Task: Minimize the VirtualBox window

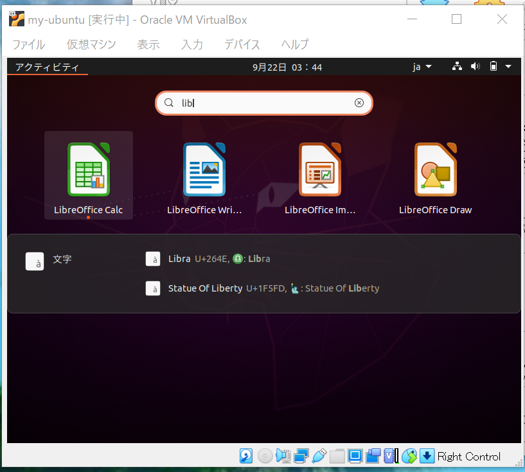Action: pyautogui.click(x=412, y=19)
